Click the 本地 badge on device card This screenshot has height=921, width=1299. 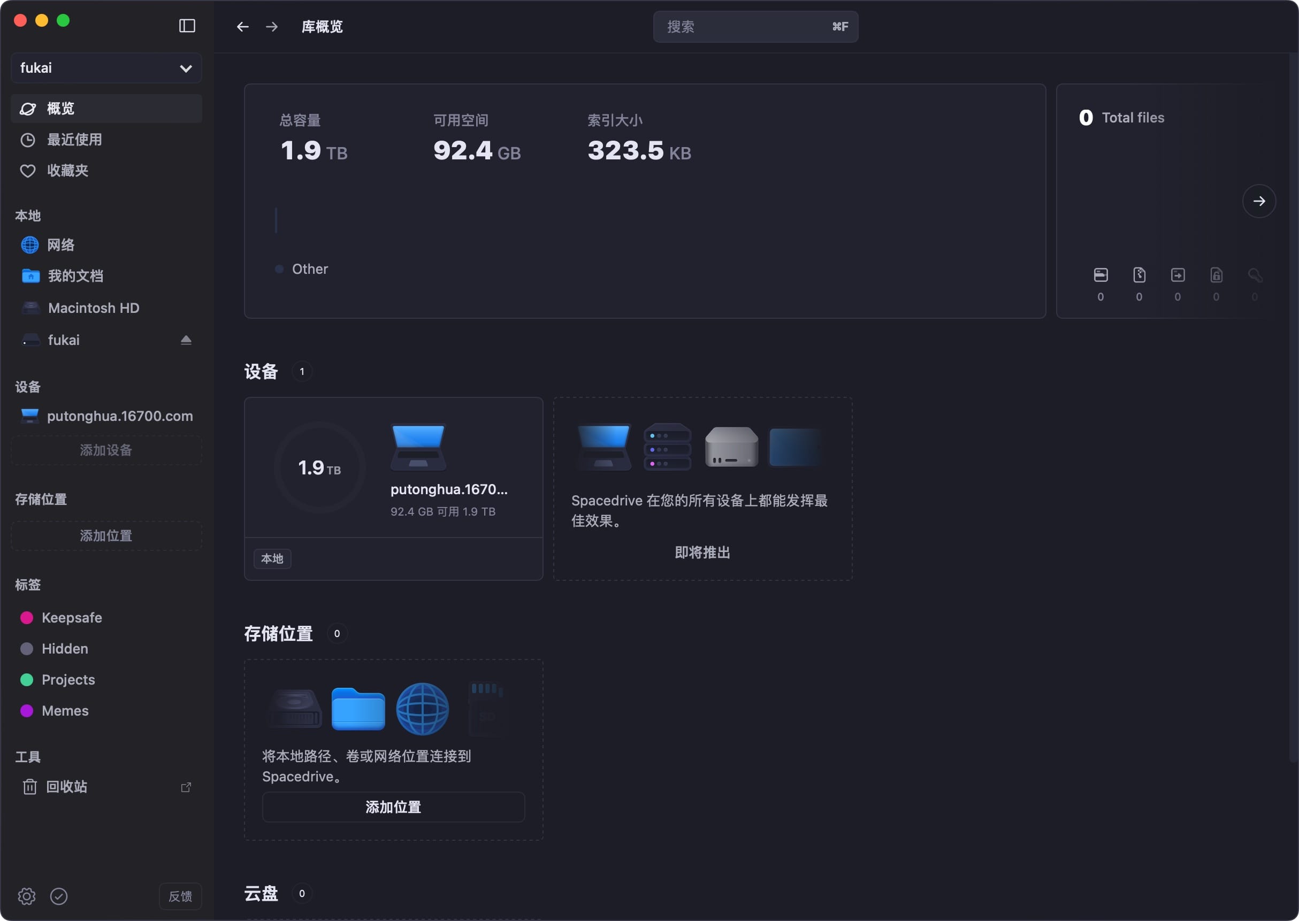272,558
